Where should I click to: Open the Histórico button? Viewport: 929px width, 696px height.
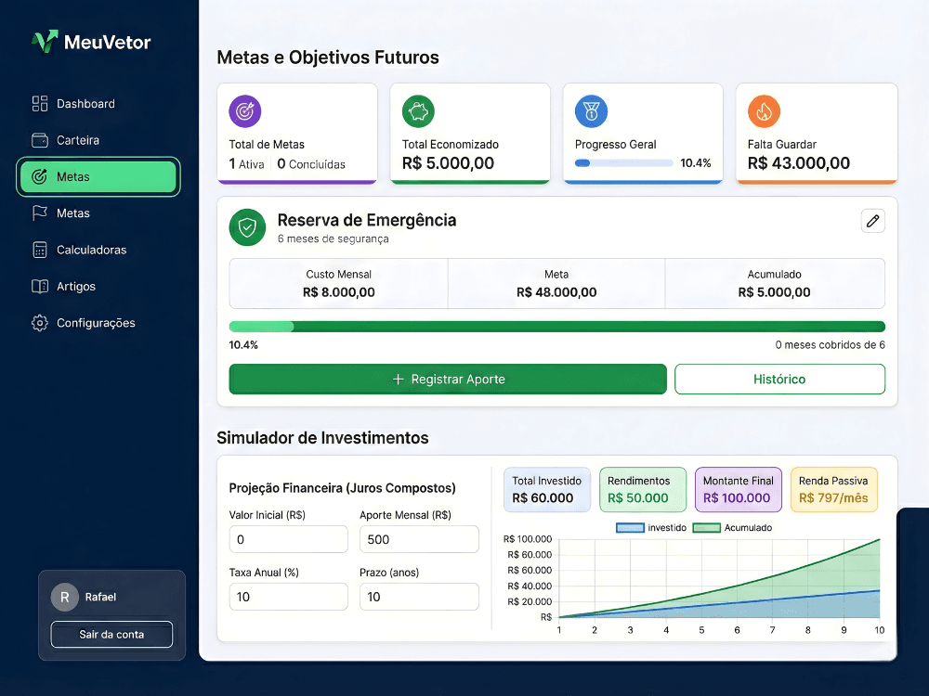click(779, 379)
